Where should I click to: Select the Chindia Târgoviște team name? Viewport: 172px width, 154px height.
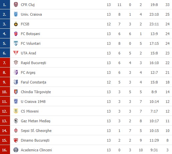click(36, 92)
